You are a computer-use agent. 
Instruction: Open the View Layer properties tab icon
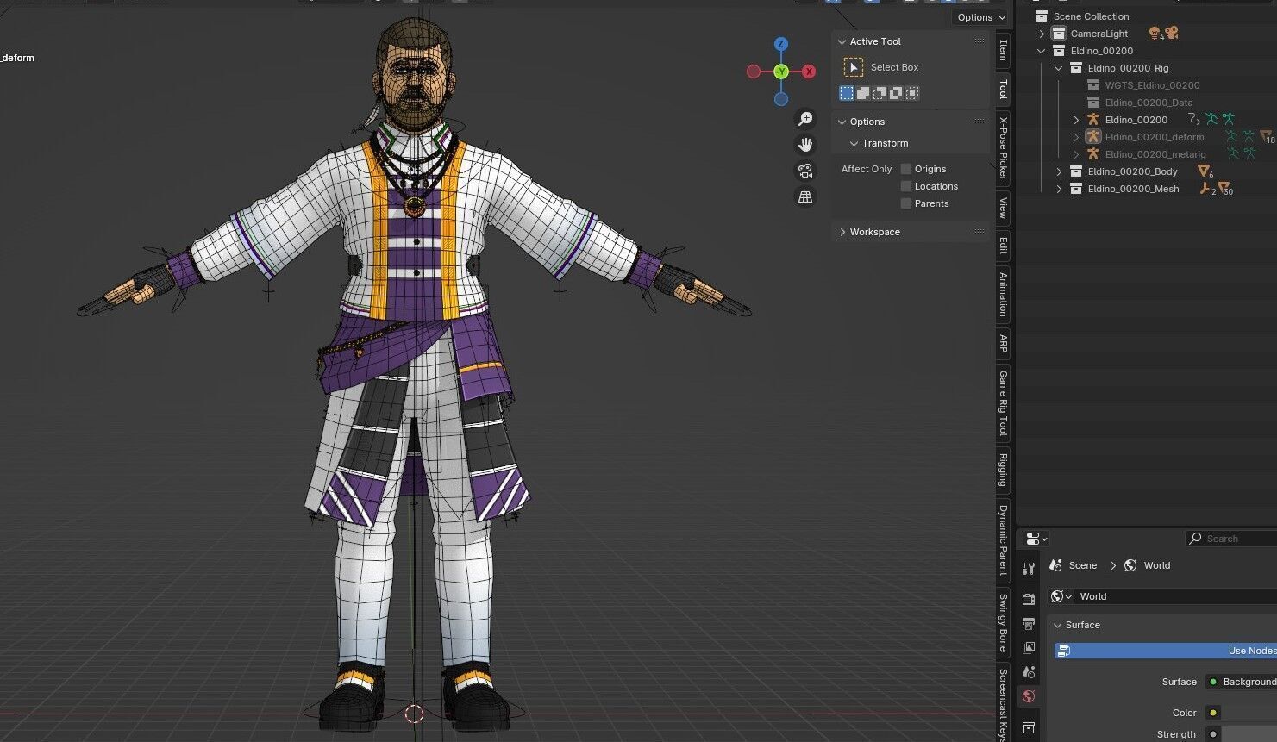click(x=1028, y=647)
